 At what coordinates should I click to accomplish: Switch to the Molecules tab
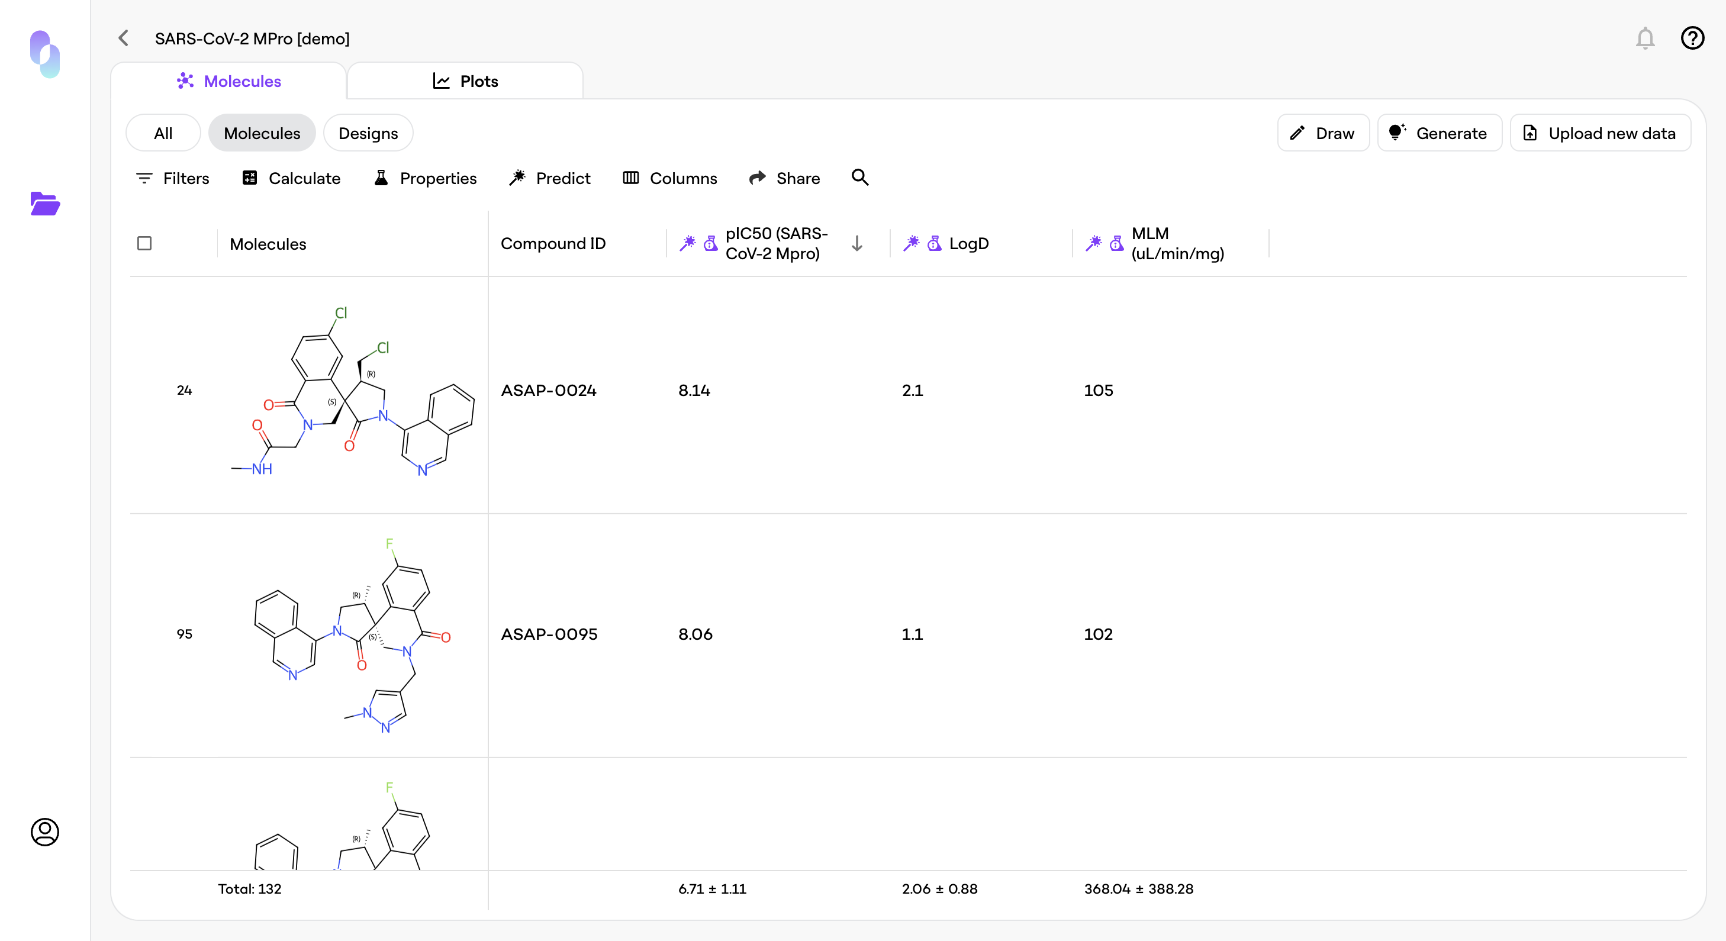pyautogui.click(x=228, y=81)
